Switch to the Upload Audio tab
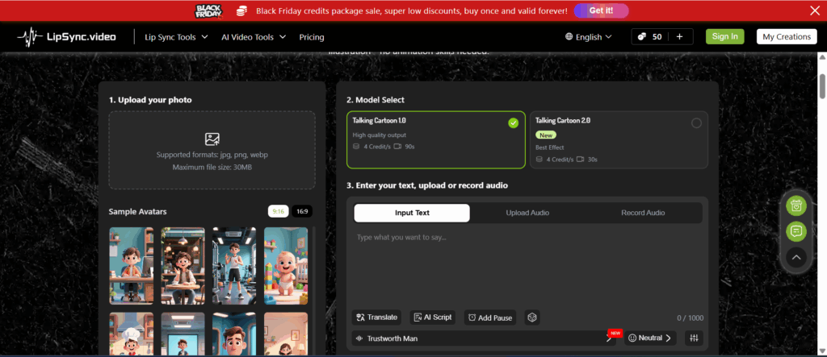Viewport: 827px width, 357px height. click(527, 213)
